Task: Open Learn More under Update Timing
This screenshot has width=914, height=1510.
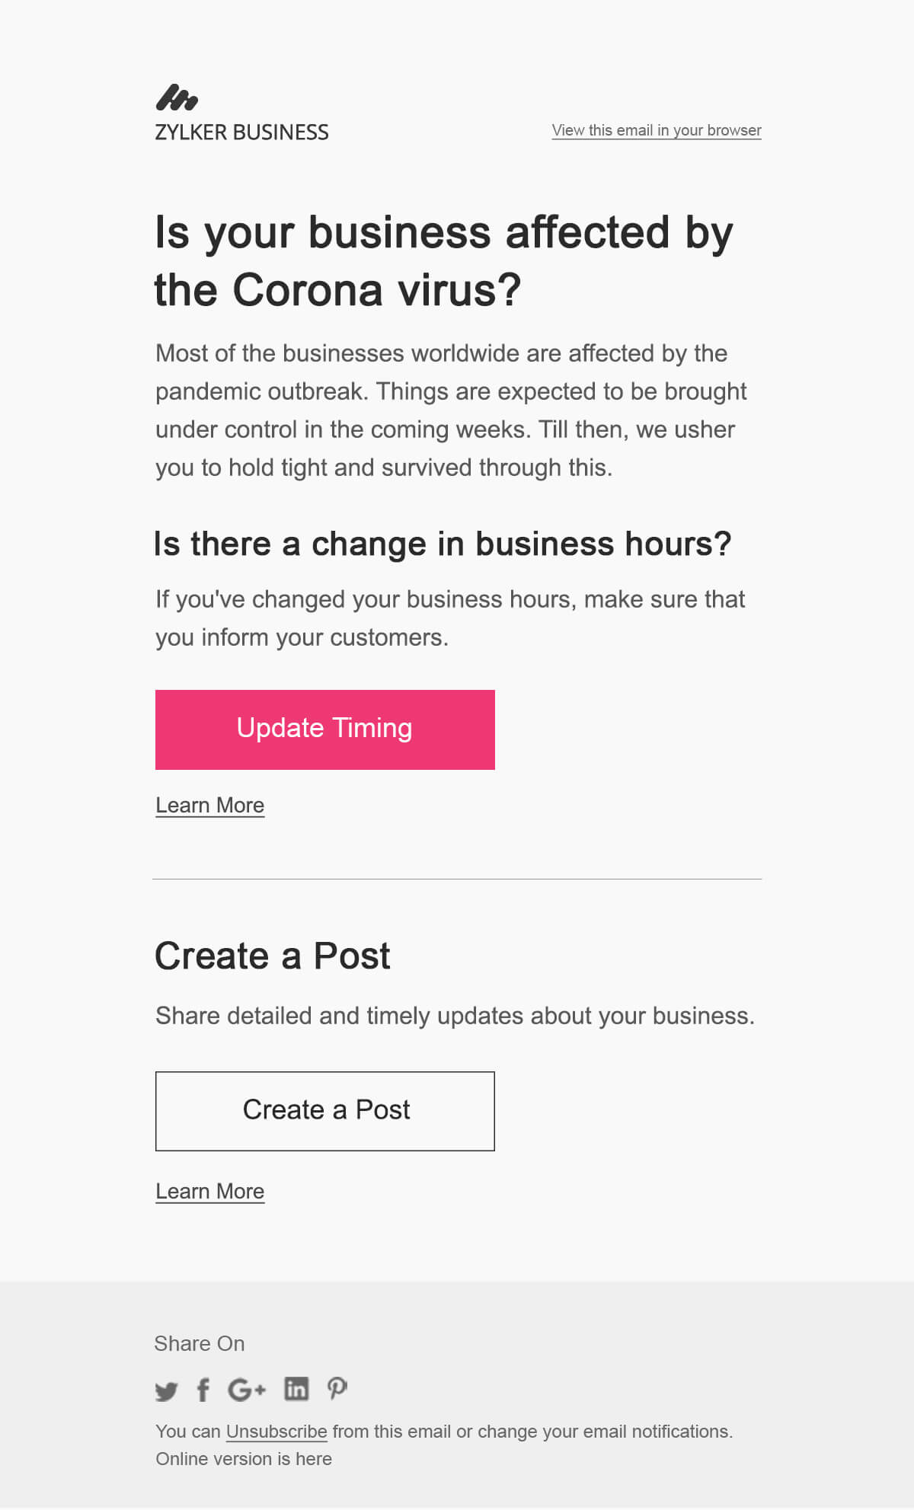Action: [x=210, y=806]
